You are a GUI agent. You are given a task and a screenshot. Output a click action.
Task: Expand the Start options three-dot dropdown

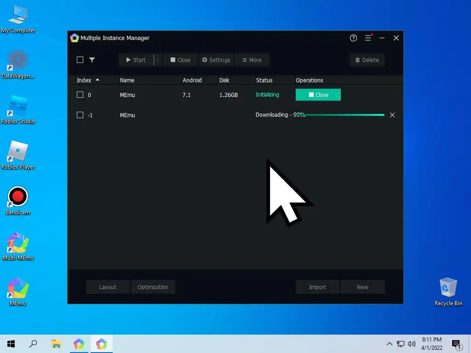tap(158, 60)
